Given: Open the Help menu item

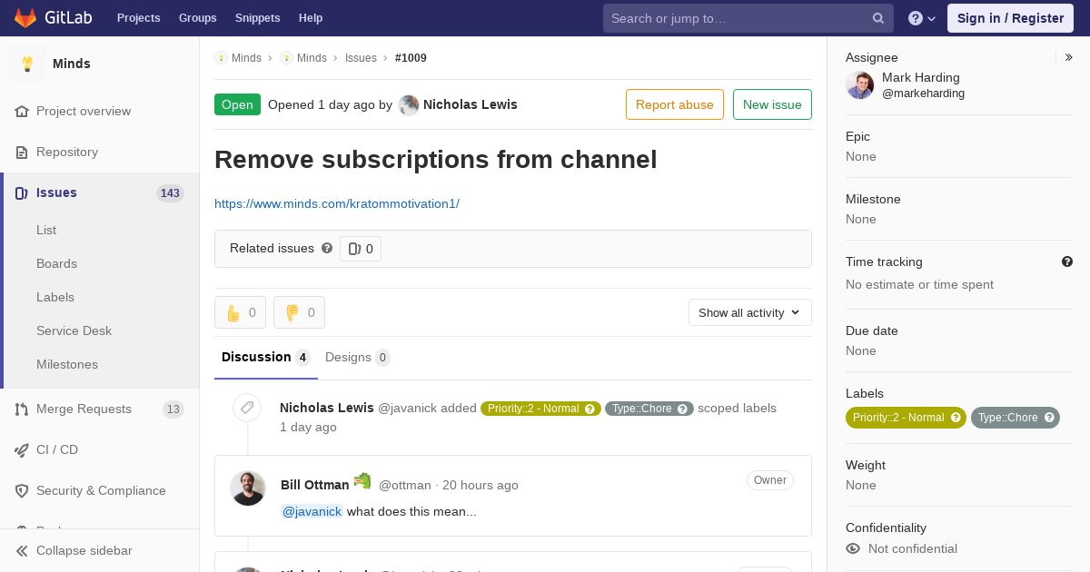Looking at the screenshot, I should click(311, 18).
